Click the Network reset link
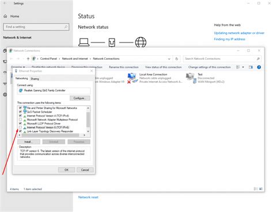Viewport: 273px width, 212px height. 88,197
